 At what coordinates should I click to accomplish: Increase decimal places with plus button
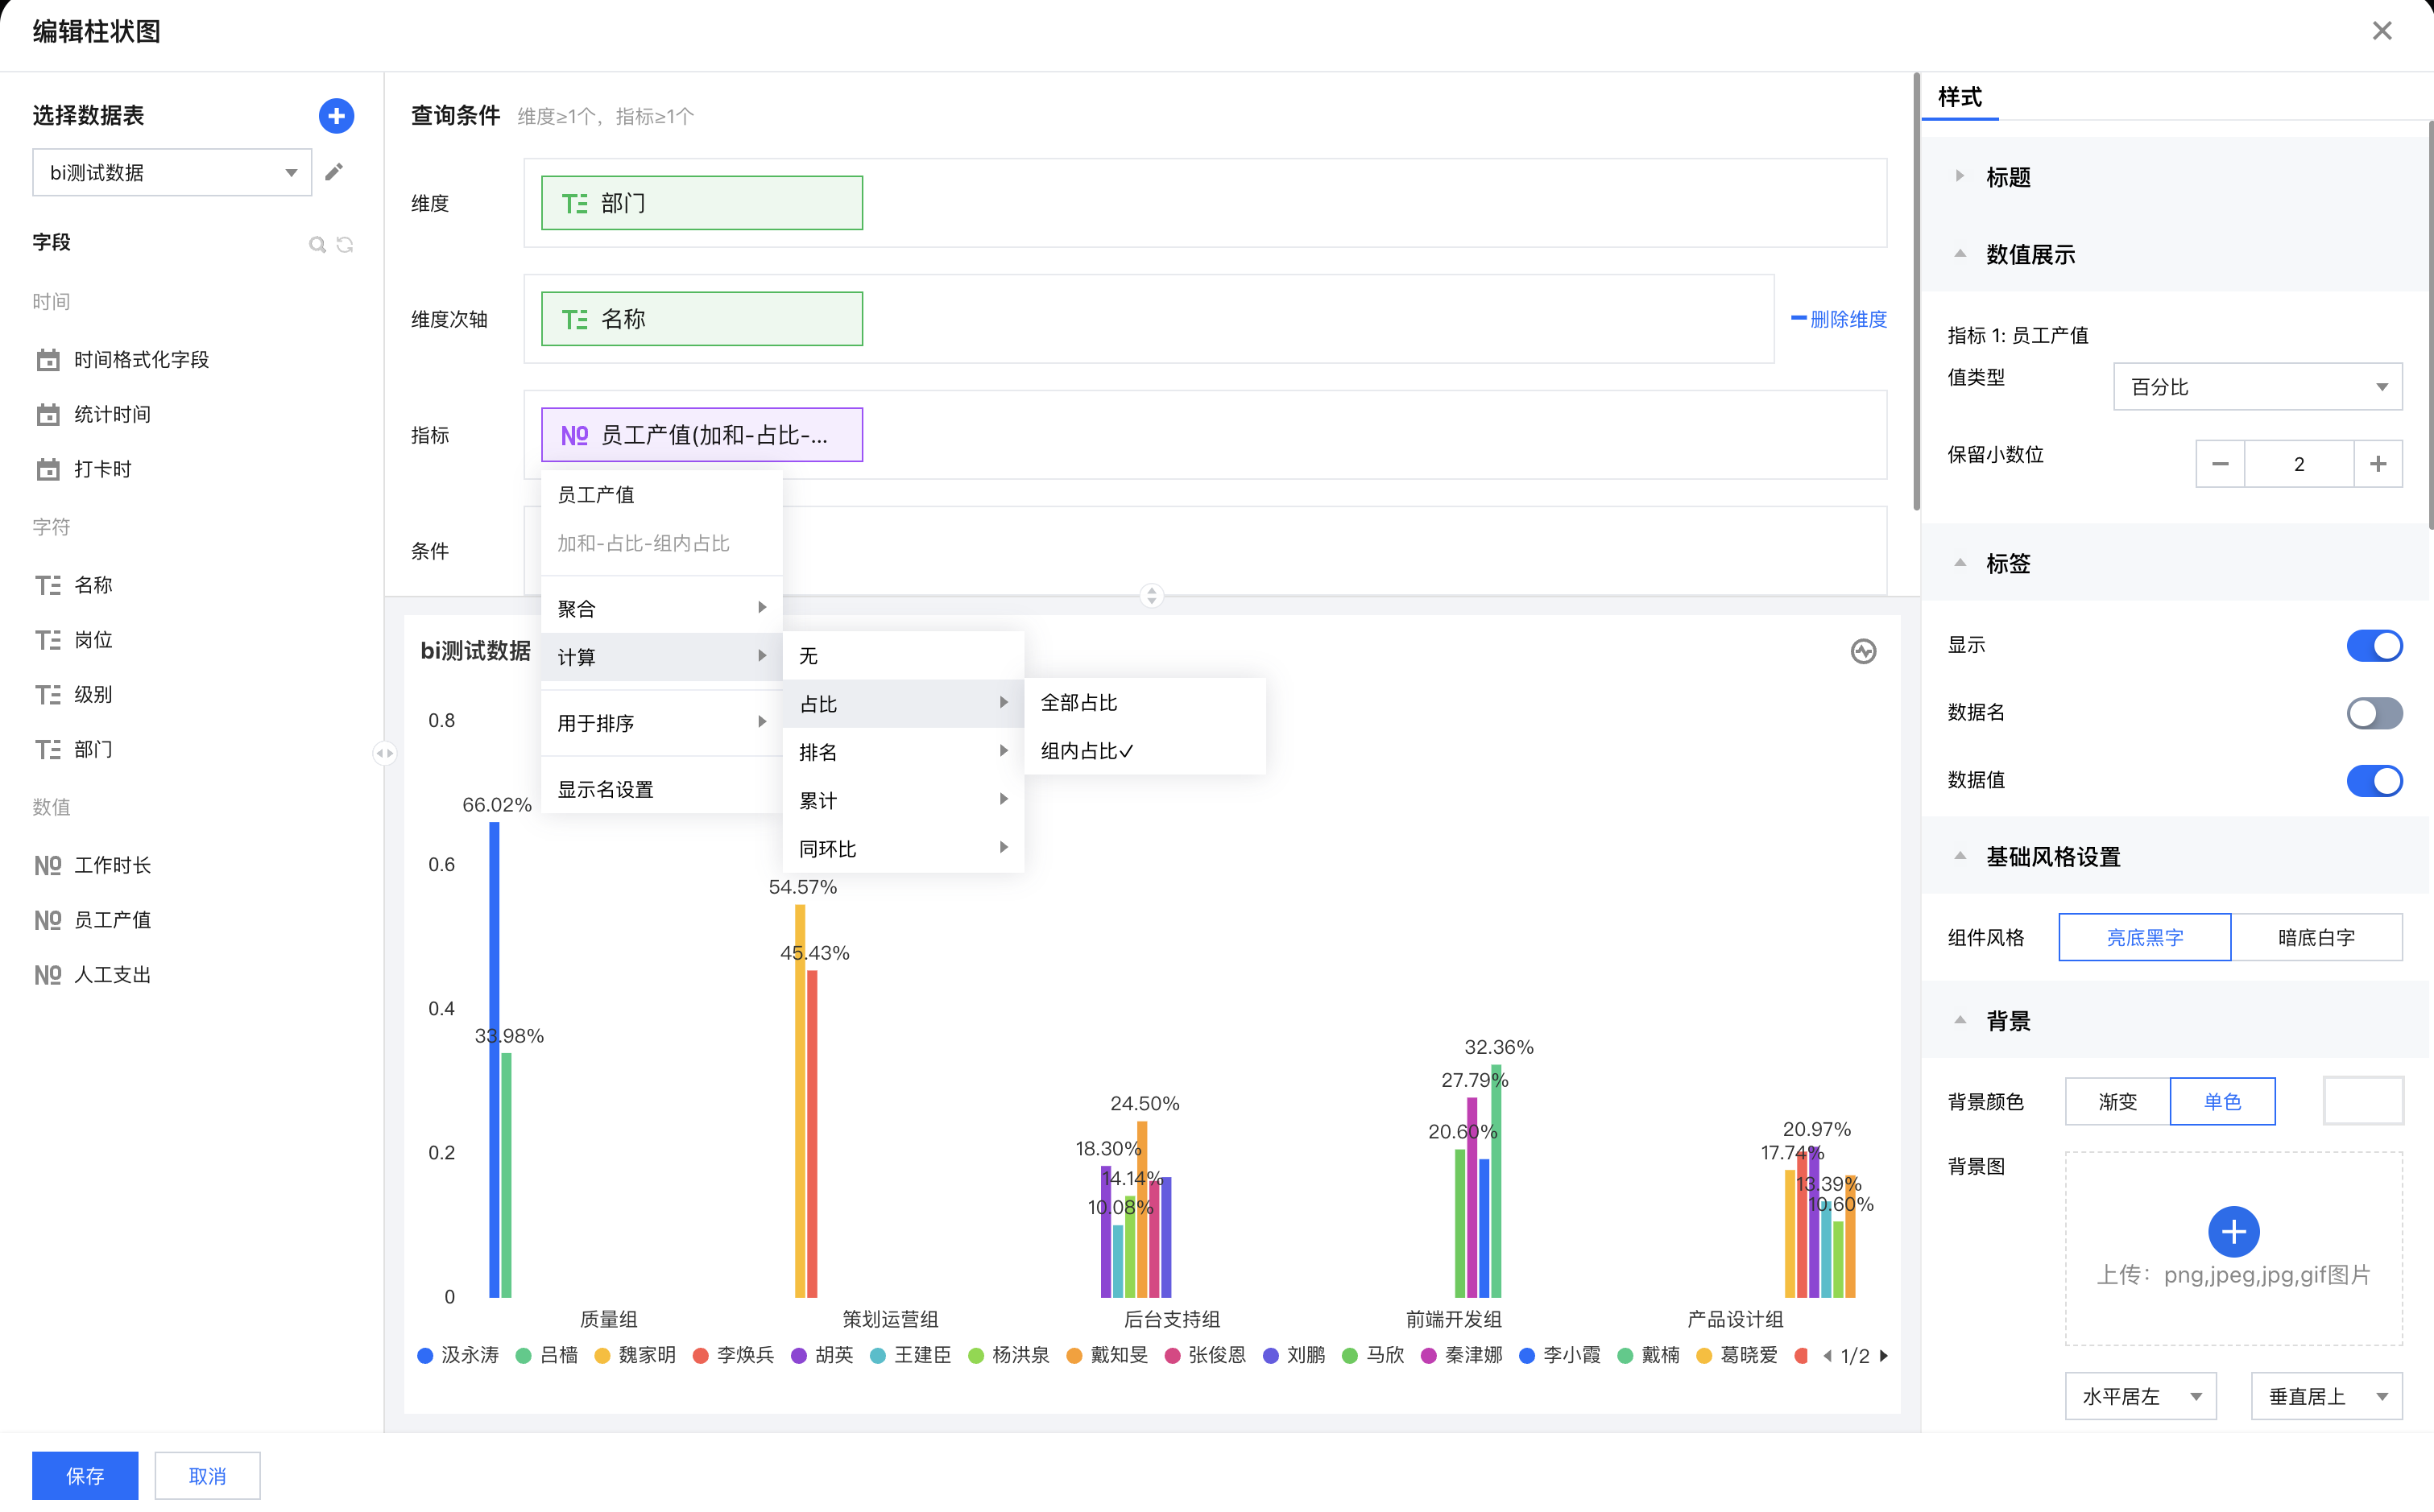click(x=2378, y=464)
